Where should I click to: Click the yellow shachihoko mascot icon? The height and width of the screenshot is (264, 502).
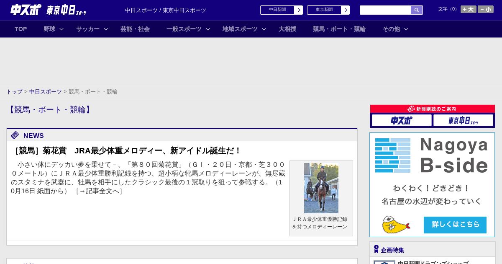pos(396,225)
